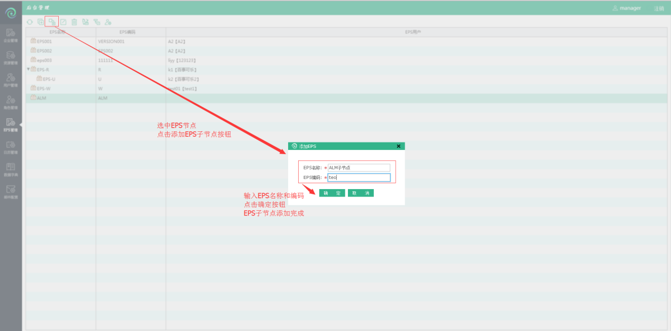Select the ALM row in tree
The width and height of the screenshot is (671, 331).
point(41,98)
